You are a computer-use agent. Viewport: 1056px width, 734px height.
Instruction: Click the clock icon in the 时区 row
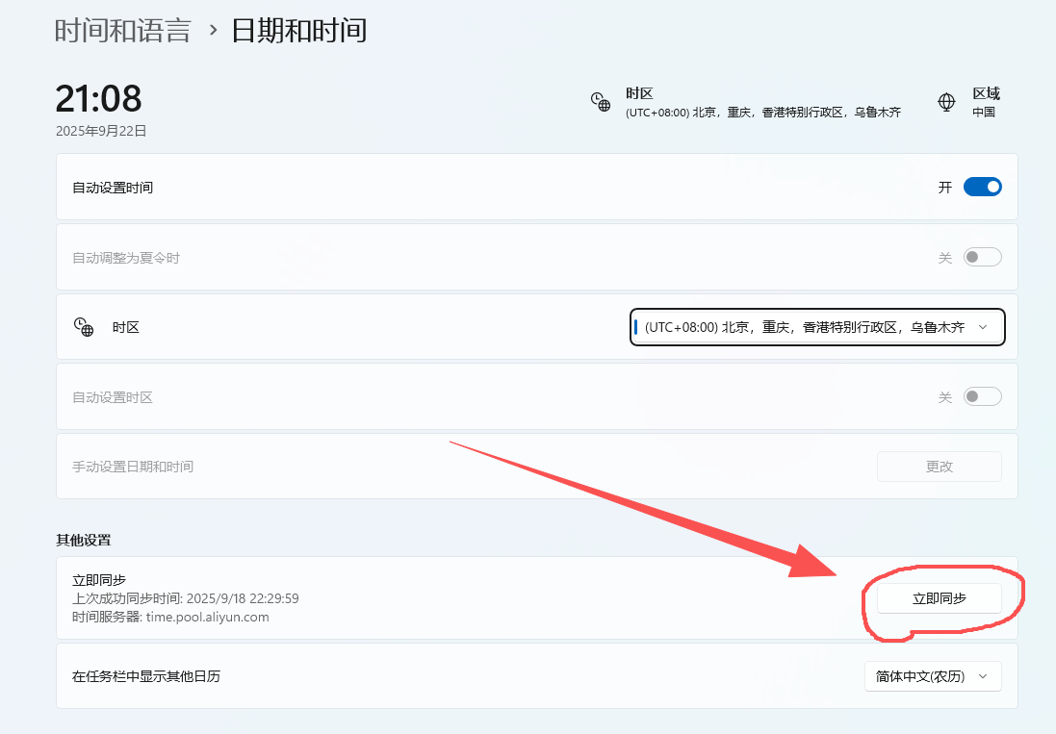84,327
